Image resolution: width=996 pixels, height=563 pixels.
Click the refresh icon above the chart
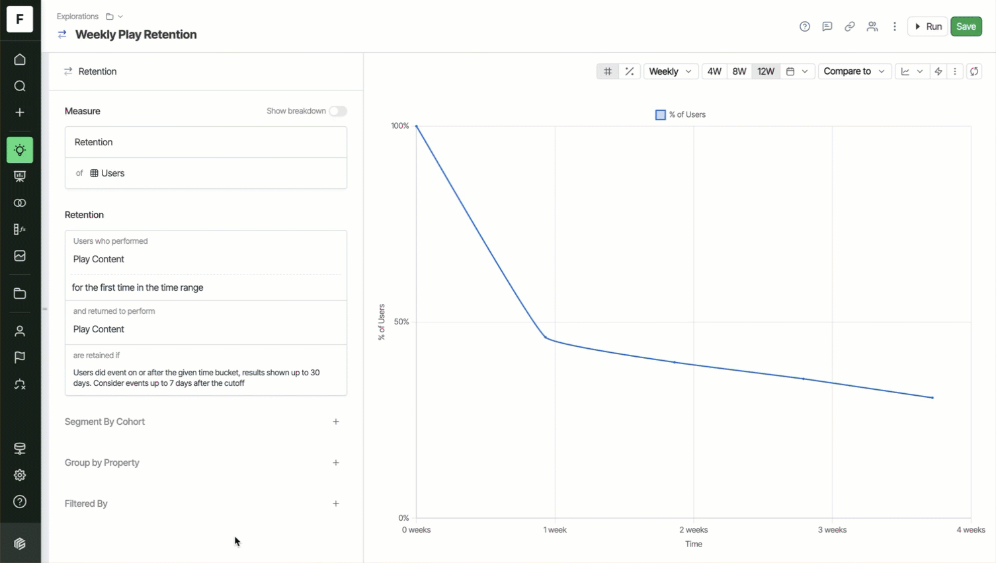click(974, 71)
